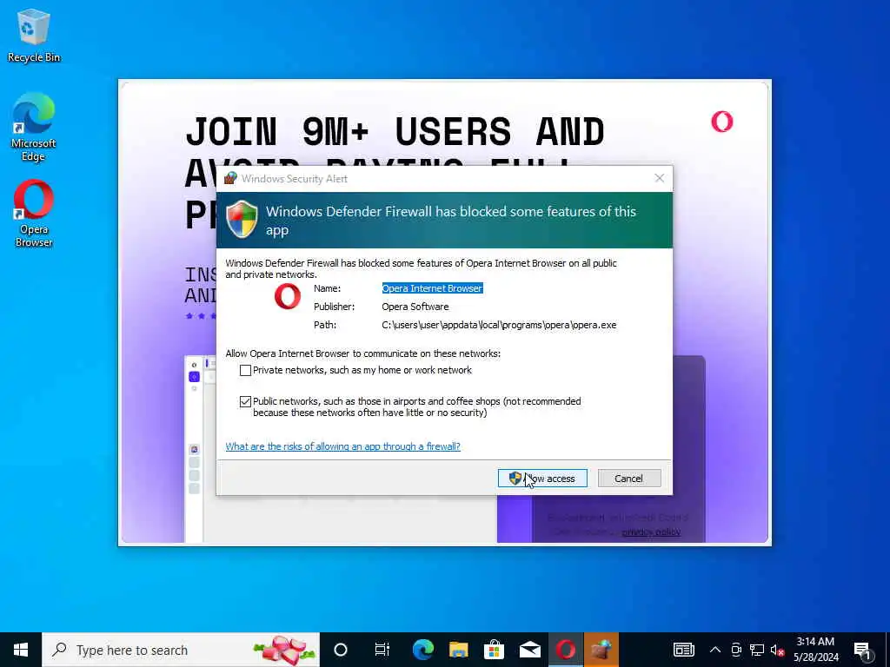Click the Opera icon beside Name field
This screenshot has width=890, height=667.
288,297
